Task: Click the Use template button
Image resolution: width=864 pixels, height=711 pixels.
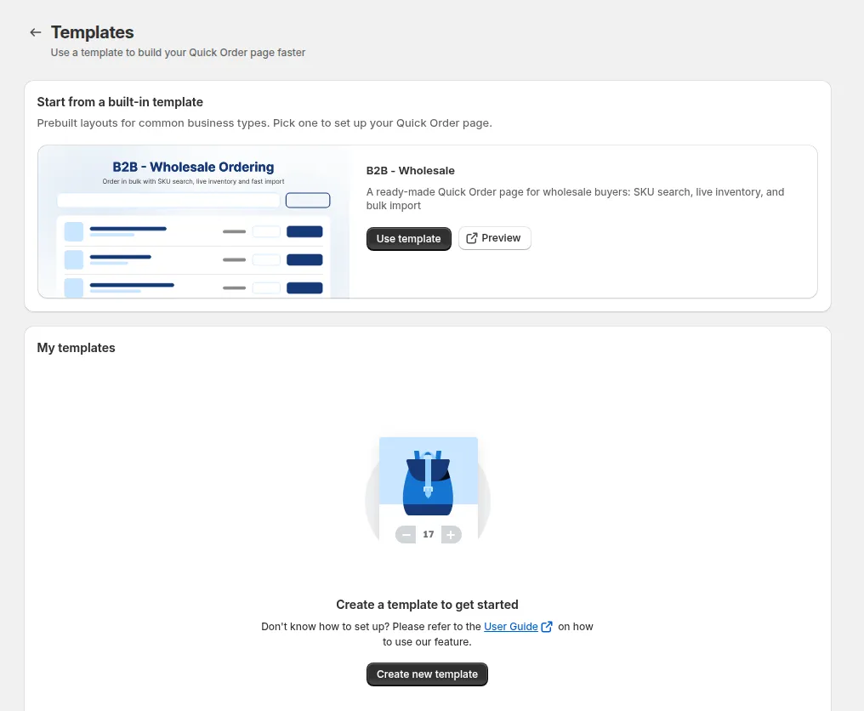Action: pos(408,239)
